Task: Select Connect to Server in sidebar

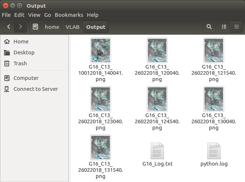Action: click(x=36, y=89)
